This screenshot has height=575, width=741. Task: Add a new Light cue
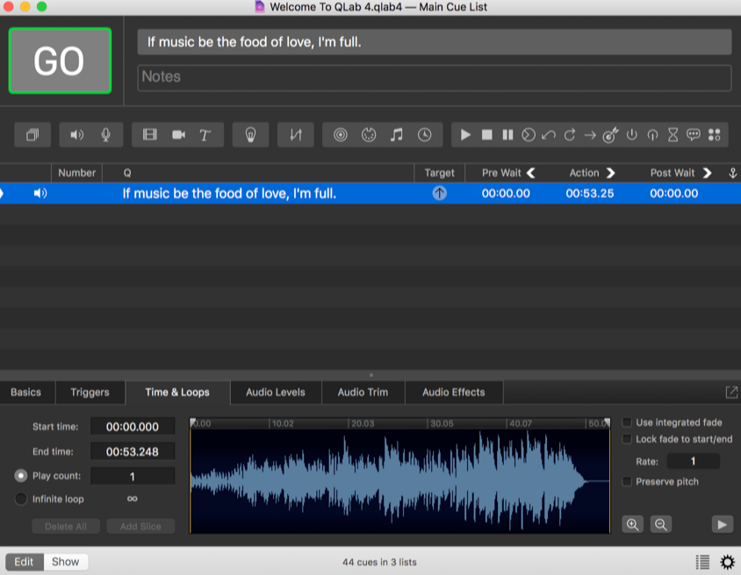coord(250,135)
